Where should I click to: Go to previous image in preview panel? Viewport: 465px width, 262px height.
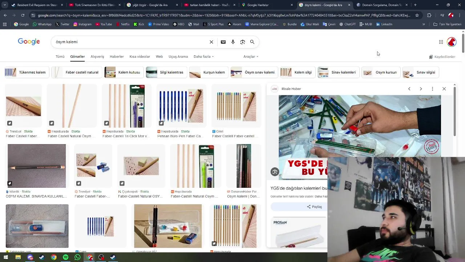tap(409, 89)
